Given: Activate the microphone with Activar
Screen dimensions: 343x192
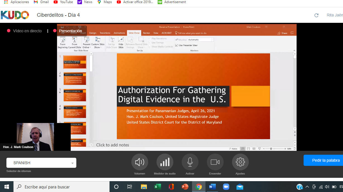Looking at the screenshot, I should [190, 162].
